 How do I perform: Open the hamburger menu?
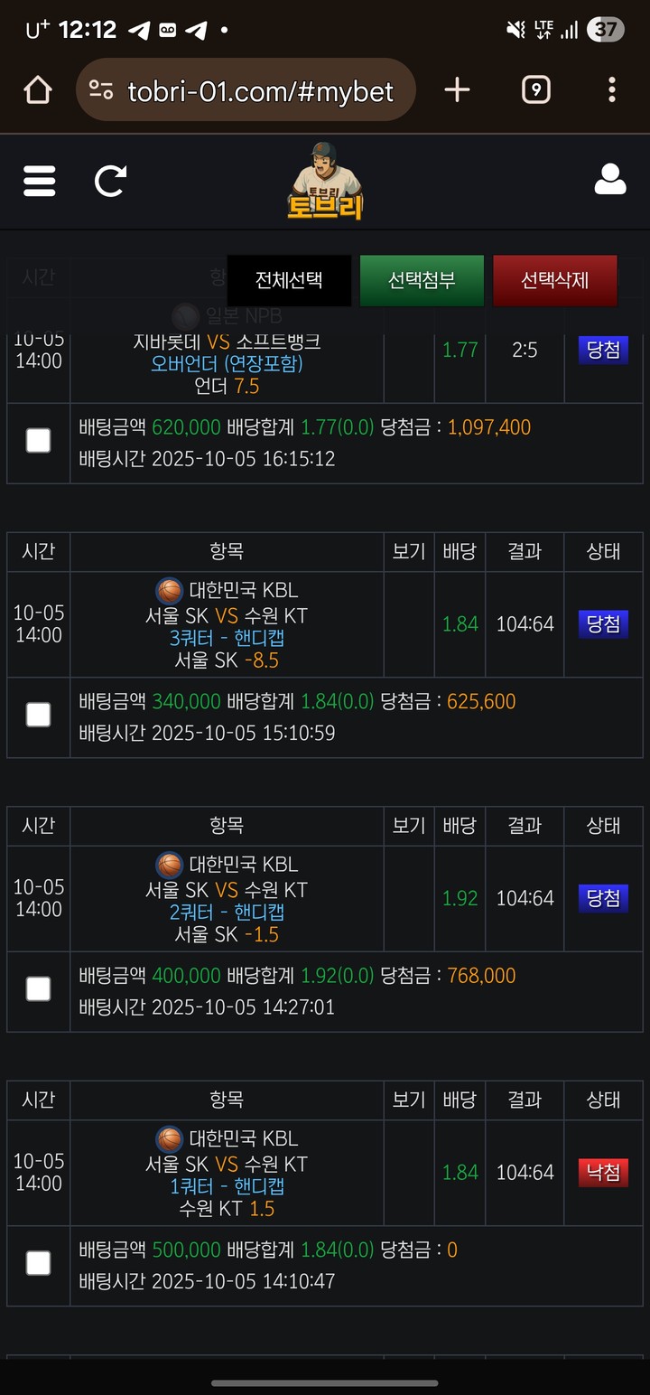pyautogui.click(x=39, y=181)
